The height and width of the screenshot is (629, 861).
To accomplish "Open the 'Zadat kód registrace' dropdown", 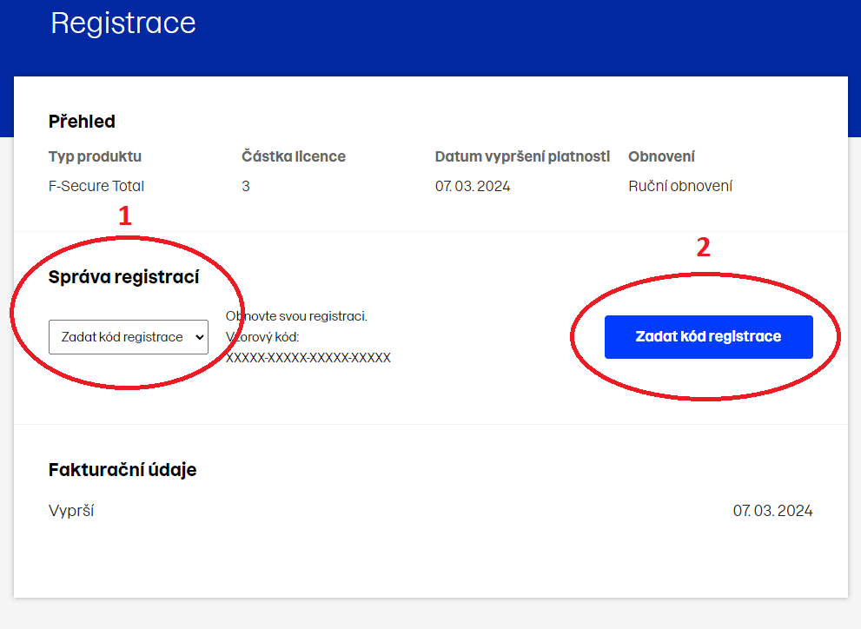I will point(128,337).
